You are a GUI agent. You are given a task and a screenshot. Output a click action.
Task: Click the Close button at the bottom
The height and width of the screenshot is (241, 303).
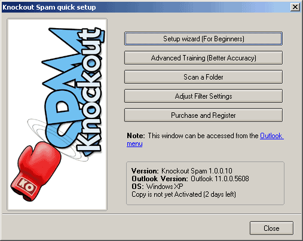pyautogui.click(x=271, y=228)
